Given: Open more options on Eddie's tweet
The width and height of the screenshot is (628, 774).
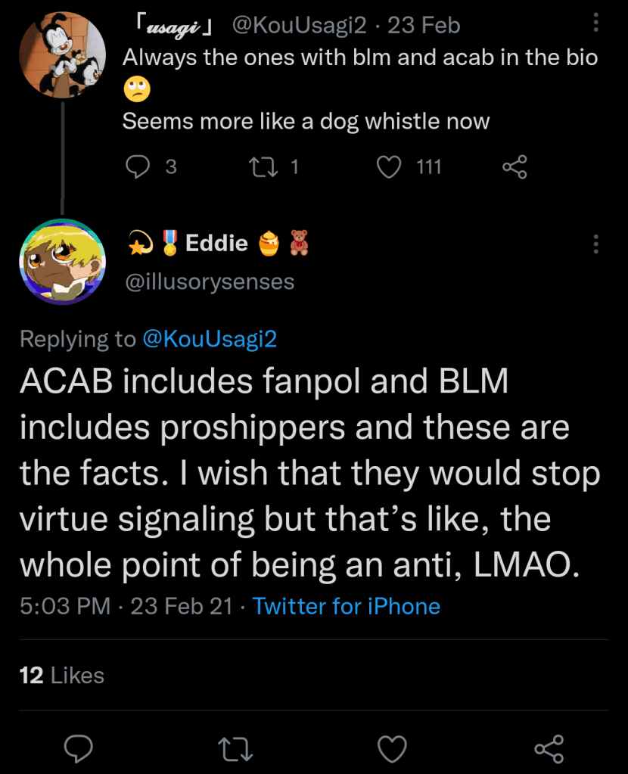Looking at the screenshot, I should [596, 244].
